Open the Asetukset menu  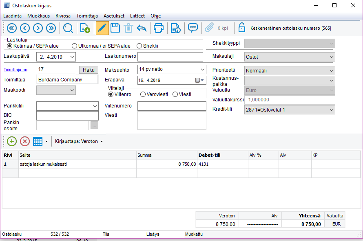[114, 16]
